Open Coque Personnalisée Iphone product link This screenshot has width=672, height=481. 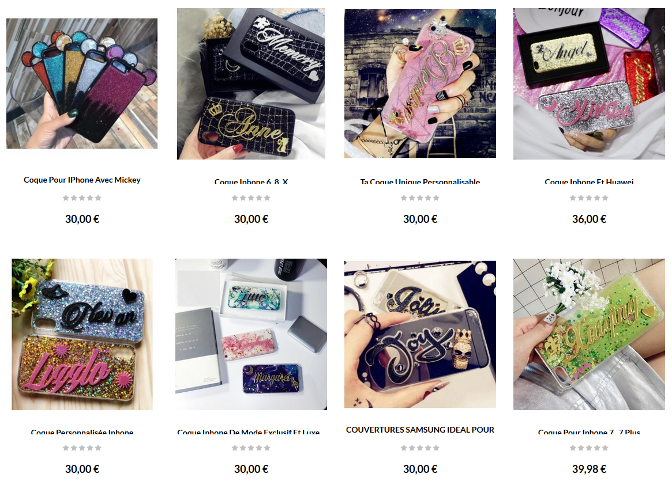point(82,432)
